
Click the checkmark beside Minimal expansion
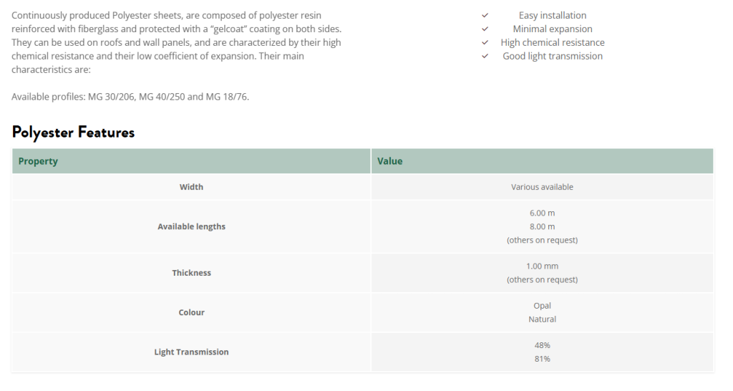[485, 29]
